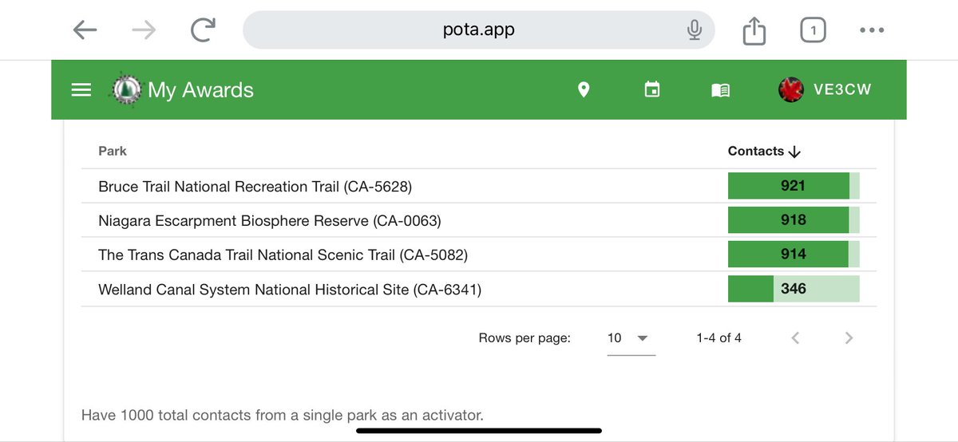The width and height of the screenshot is (958, 442).
Task: Open the VE3CW account menu label
Action: click(x=842, y=89)
